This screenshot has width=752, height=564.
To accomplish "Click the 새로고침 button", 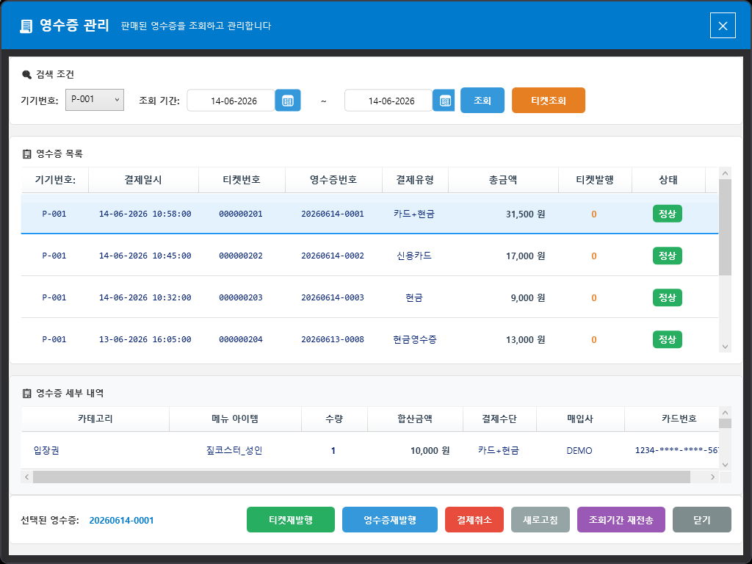I will (540, 520).
